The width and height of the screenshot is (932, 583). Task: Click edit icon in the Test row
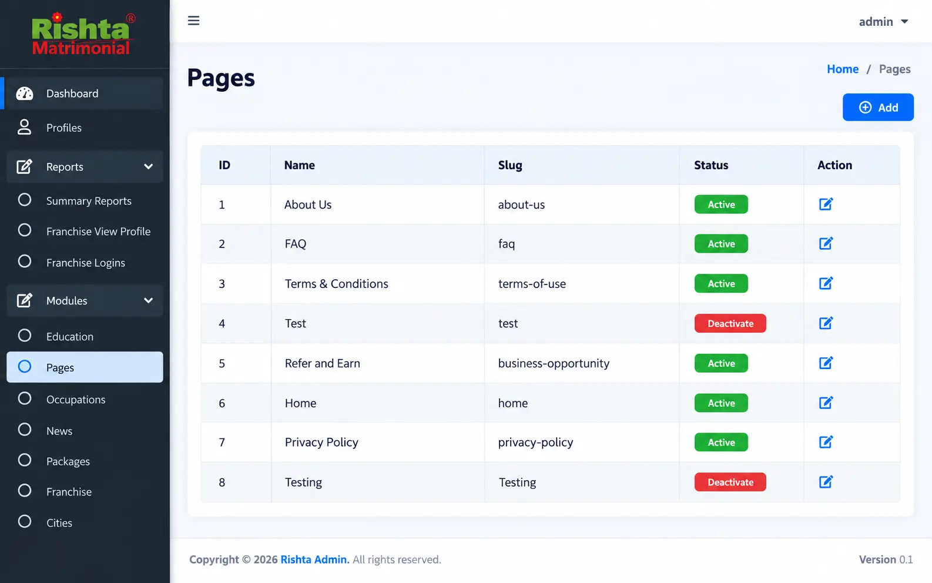pyautogui.click(x=826, y=323)
